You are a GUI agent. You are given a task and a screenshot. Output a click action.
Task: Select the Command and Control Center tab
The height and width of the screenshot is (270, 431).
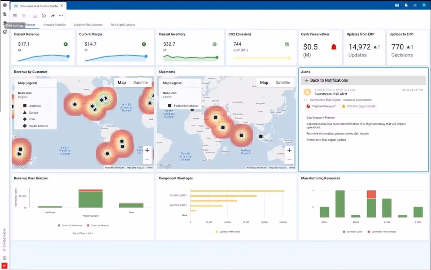39,6
